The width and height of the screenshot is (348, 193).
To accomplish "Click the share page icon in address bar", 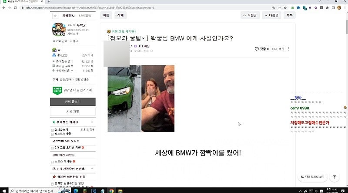I will click(279, 8).
